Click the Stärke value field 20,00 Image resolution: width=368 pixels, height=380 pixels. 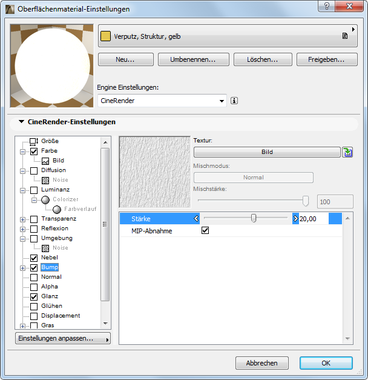pyautogui.click(x=314, y=219)
